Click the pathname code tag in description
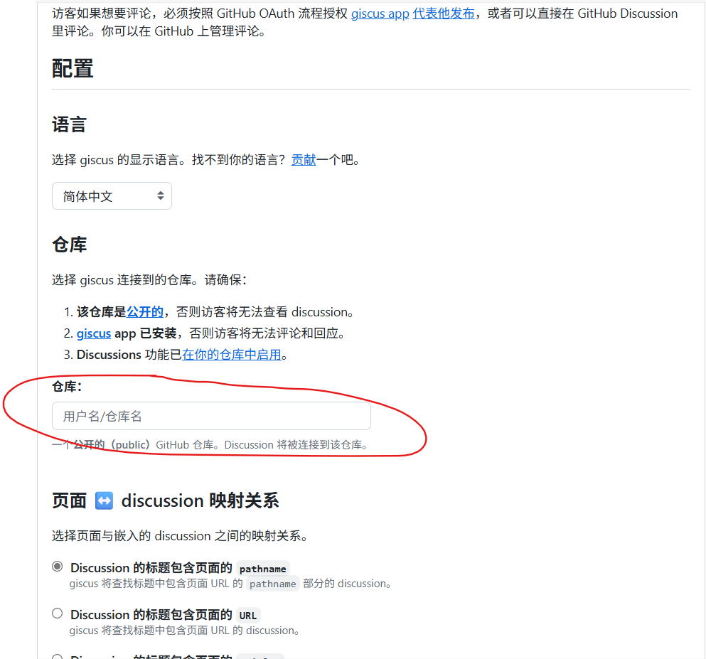706x659 pixels. point(272,584)
